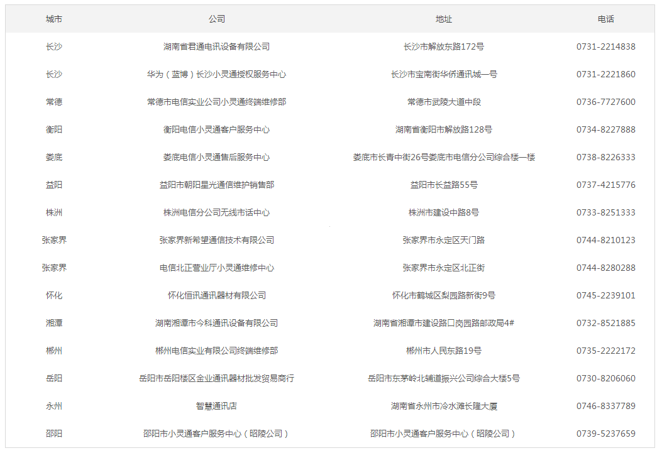Click phone number 0744-8210123
Screen dimensions: 662x453
[606, 240]
